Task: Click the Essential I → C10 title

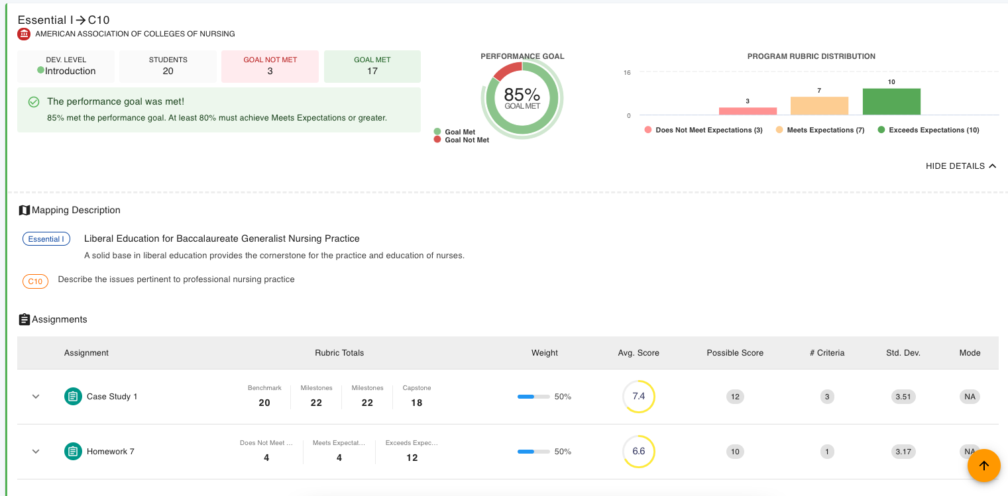Action: point(64,20)
